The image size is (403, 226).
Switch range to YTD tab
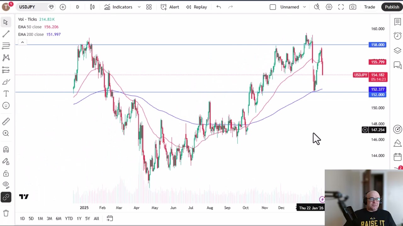coord(69,218)
